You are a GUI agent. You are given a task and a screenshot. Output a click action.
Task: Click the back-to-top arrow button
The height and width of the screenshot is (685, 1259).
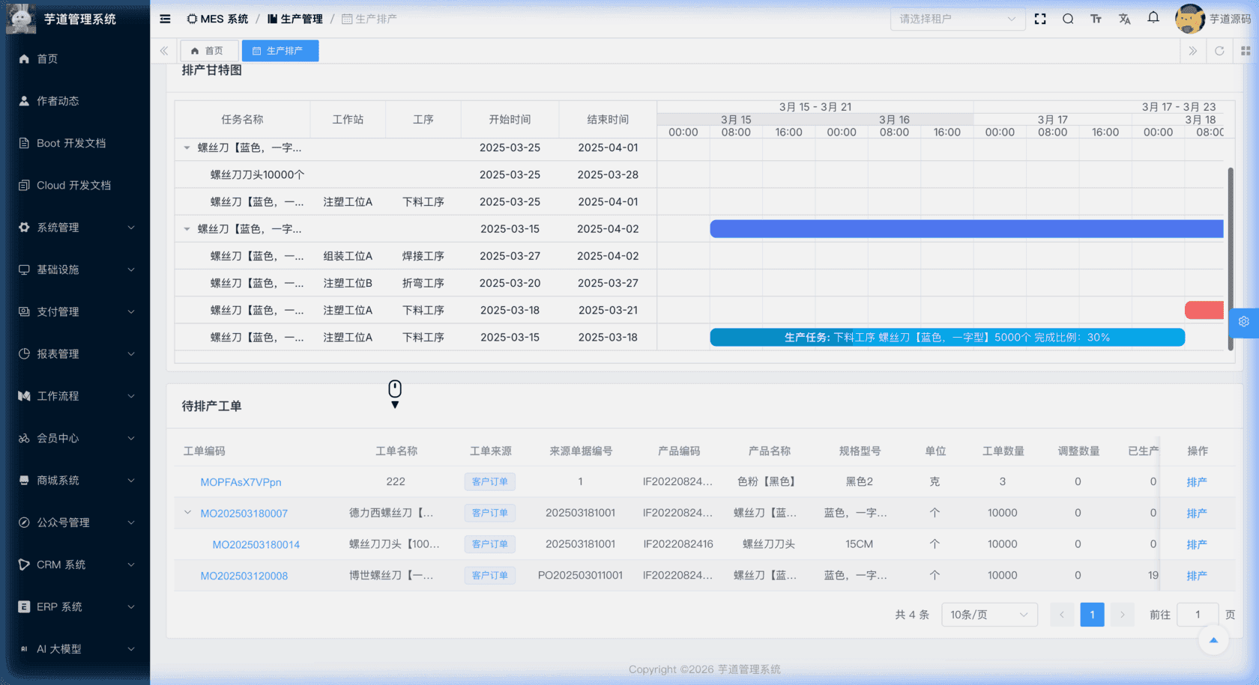coord(1213,640)
